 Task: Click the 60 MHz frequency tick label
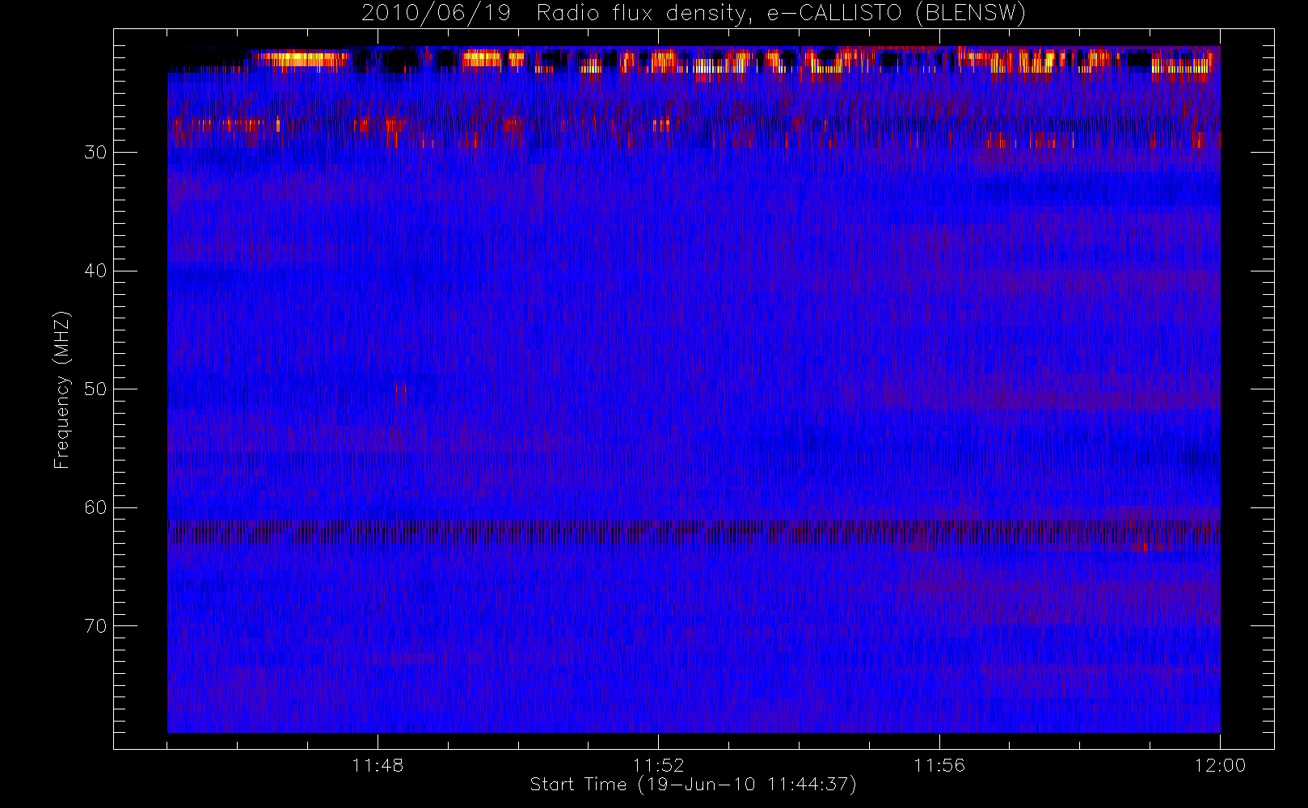tap(95, 507)
